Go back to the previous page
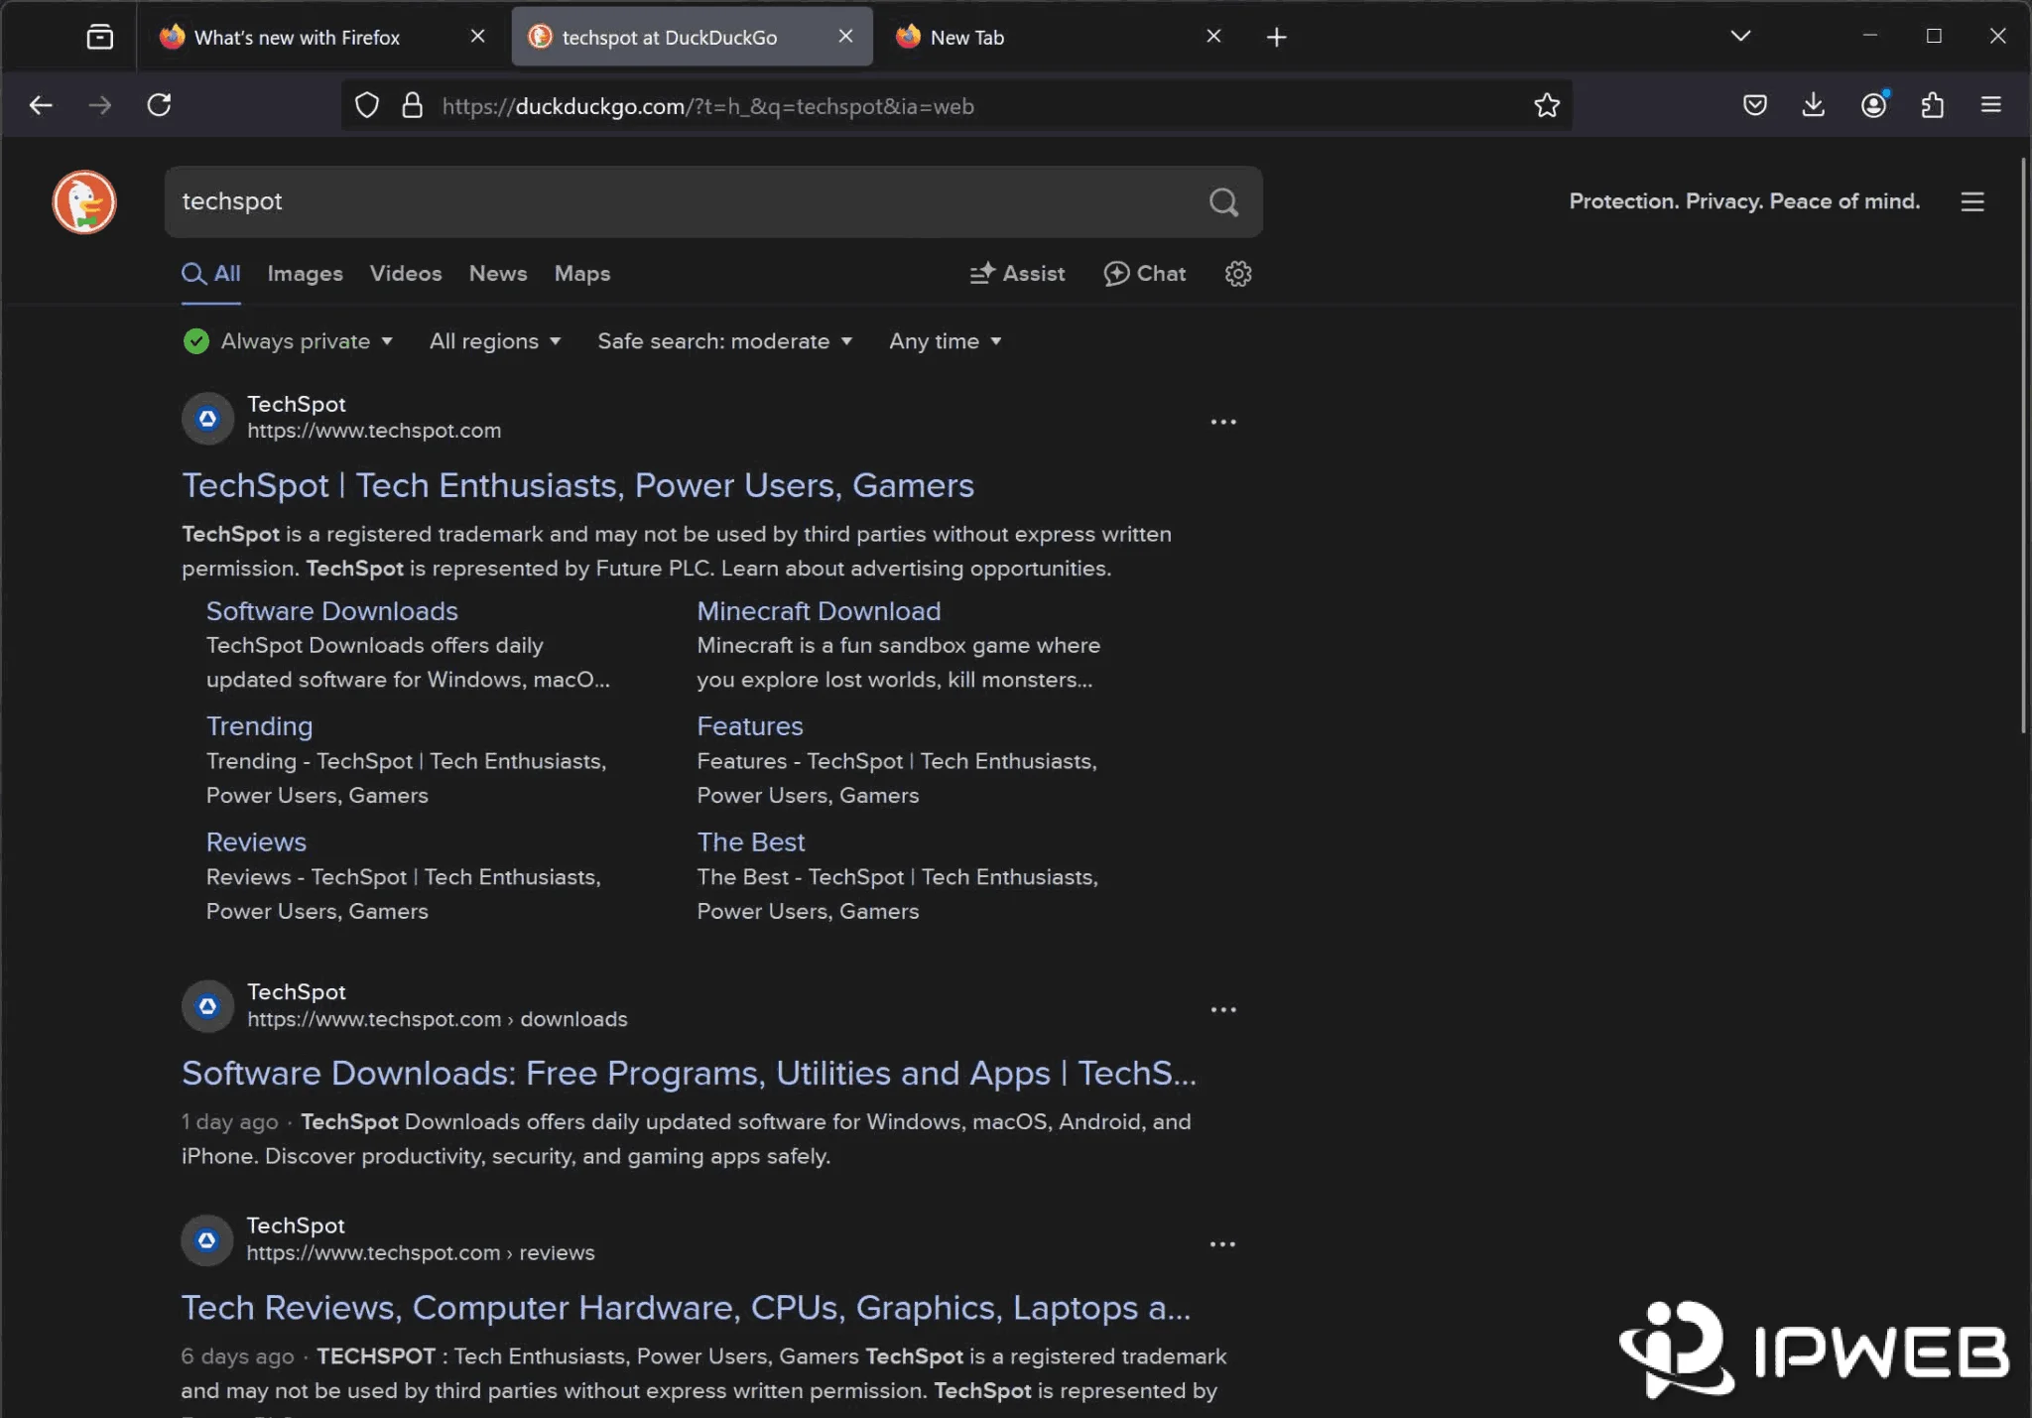 [41, 105]
